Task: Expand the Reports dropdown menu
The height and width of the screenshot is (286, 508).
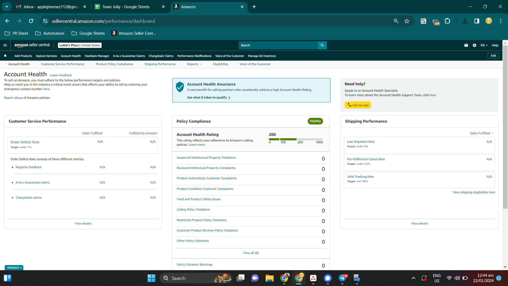Action: click(194, 64)
